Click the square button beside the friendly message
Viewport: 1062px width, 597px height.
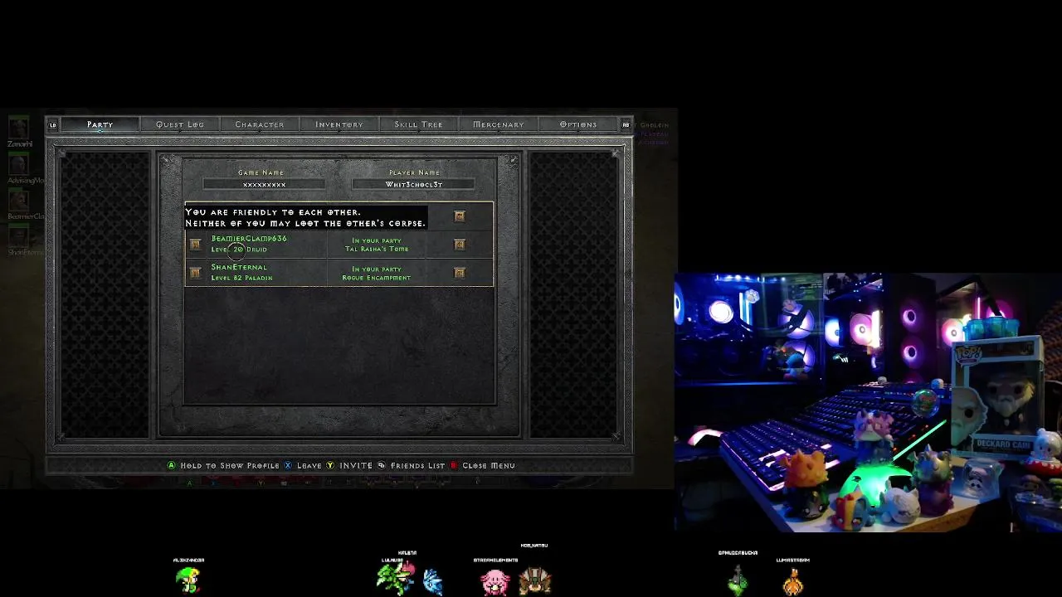tap(460, 216)
